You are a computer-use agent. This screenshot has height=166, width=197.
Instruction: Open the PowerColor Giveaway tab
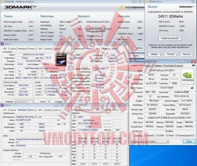173,66
